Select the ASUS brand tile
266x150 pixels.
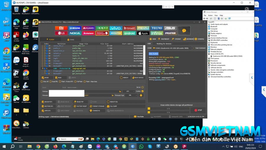170,28
